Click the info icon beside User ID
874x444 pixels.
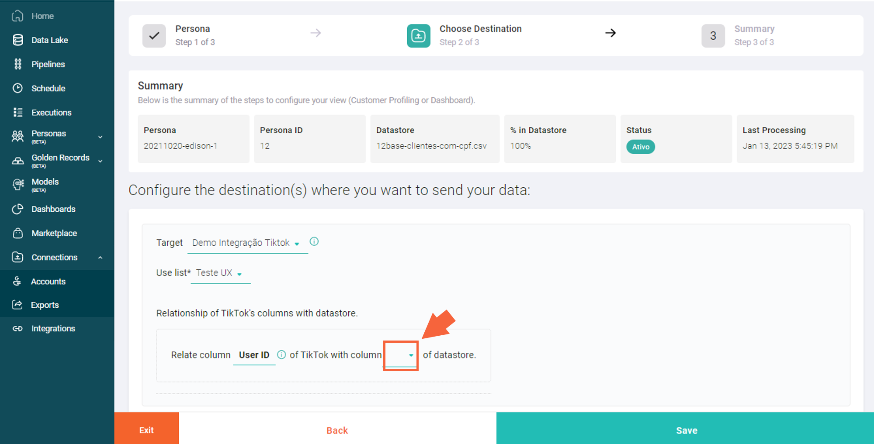281,355
